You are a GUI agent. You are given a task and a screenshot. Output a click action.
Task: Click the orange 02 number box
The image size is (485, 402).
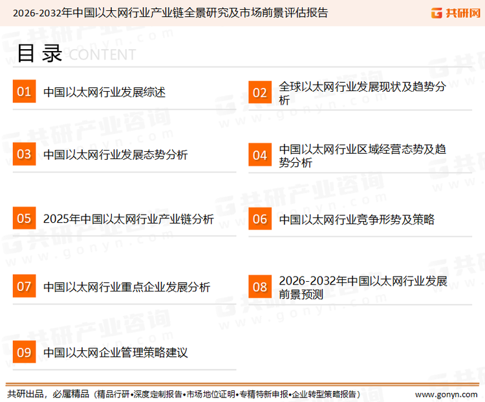point(260,92)
